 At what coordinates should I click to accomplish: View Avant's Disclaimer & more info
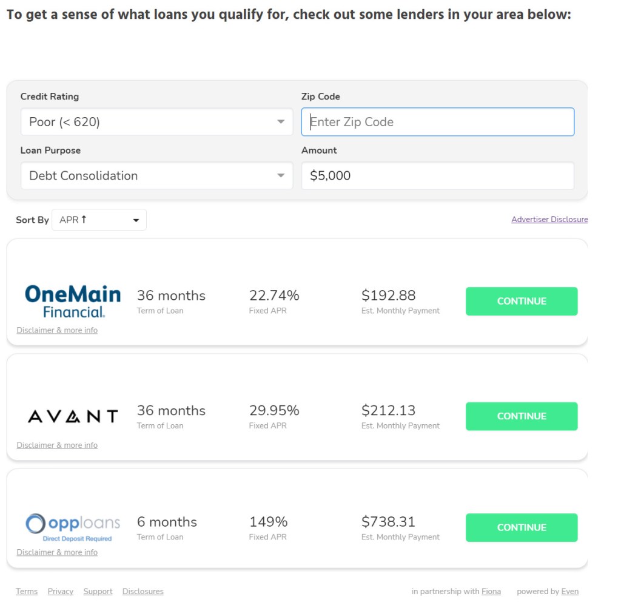(x=57, y=445)
